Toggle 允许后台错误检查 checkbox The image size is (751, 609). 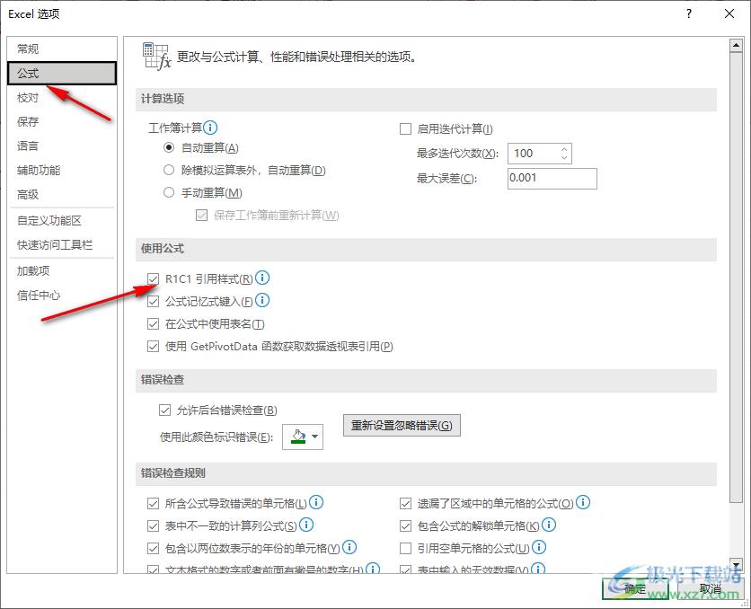164,410
